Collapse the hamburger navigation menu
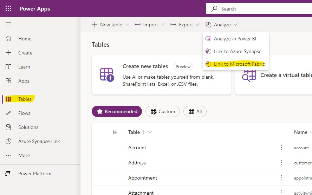Image resolution: width=312 pixels, height=195 pixels. pos(8,24)
